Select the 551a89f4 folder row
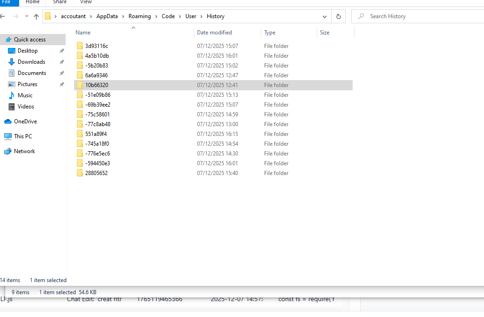The image size is (484, 317). [x=96, y=134]
